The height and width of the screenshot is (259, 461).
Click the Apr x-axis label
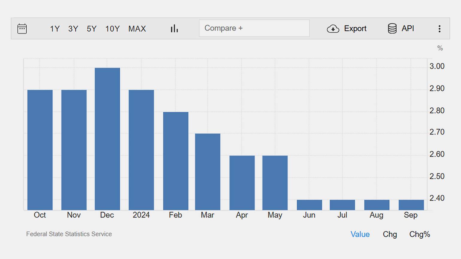pyautogui.click(x=242, y=215)
